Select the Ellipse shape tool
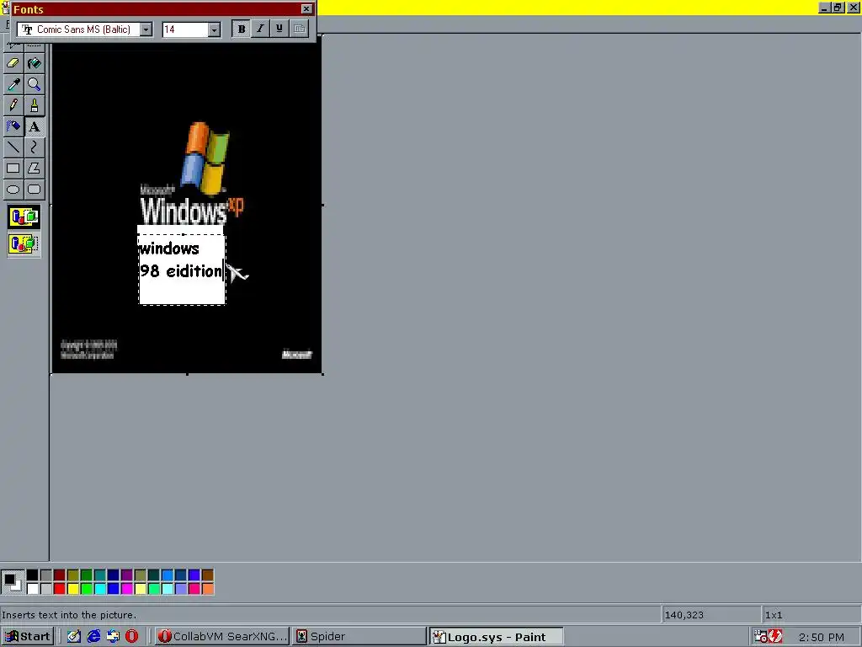The image size is (862, 647). [x=13, y=190]
